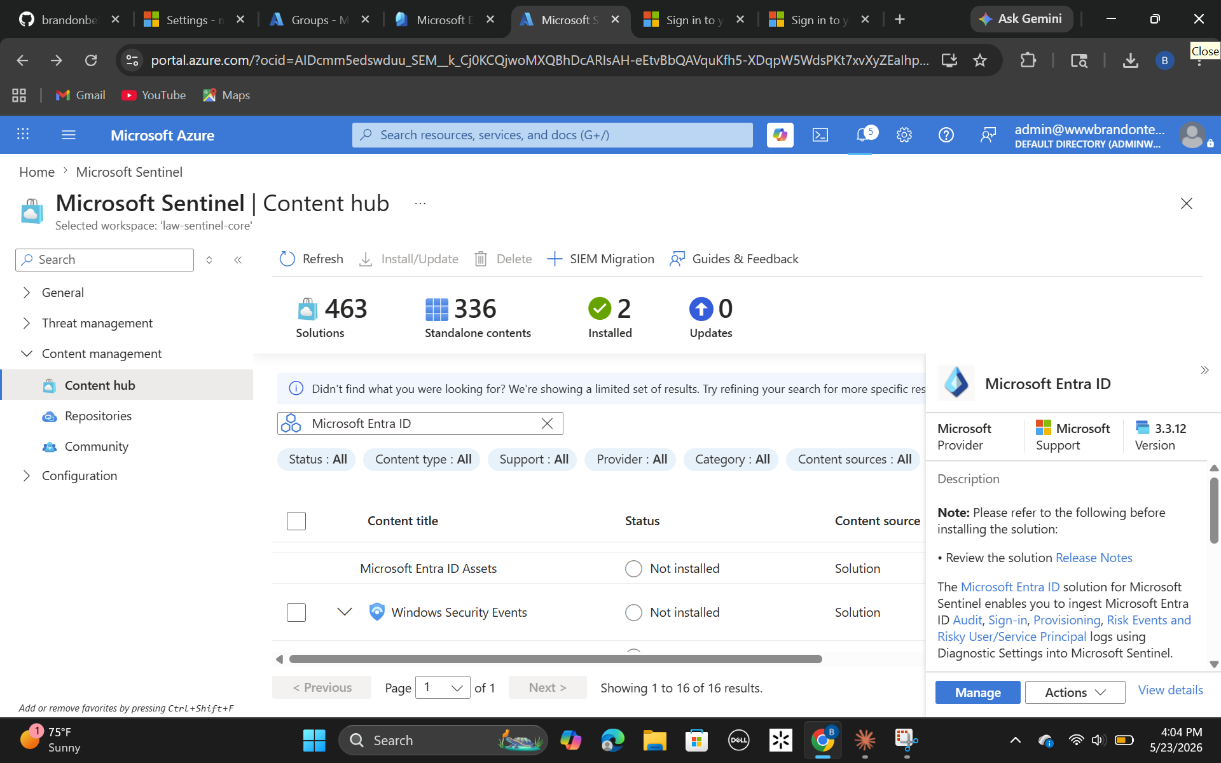Select Repositories in the sidebar
This screenshot has height=763, width=1221.
[x=98, y=416]
